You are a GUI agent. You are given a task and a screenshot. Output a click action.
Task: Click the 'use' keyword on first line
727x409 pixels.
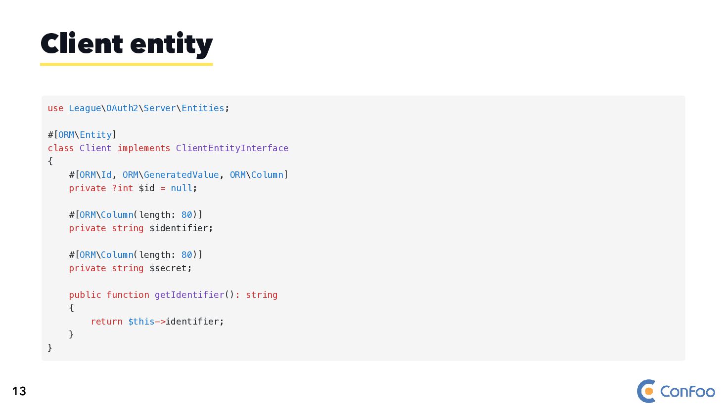point(55,108)
